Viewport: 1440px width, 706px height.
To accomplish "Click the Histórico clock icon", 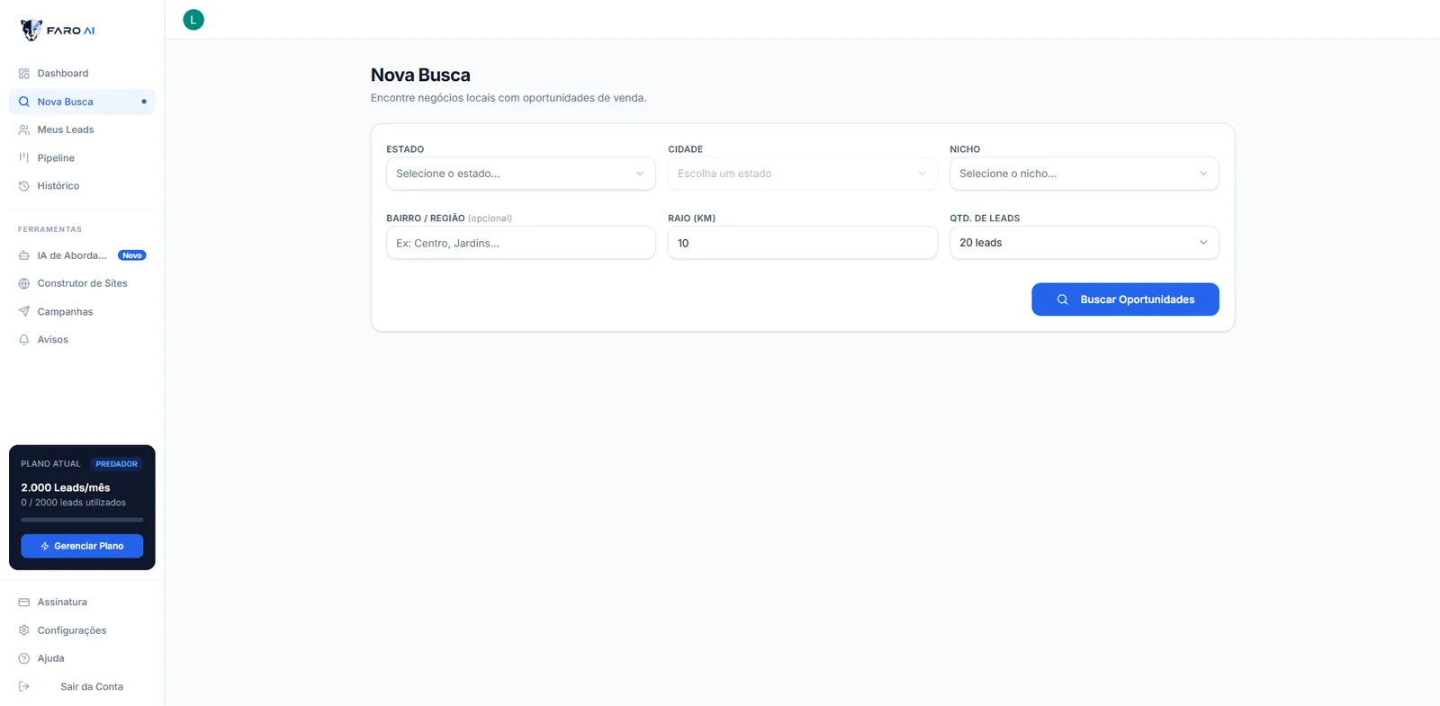I will [24, 186].
